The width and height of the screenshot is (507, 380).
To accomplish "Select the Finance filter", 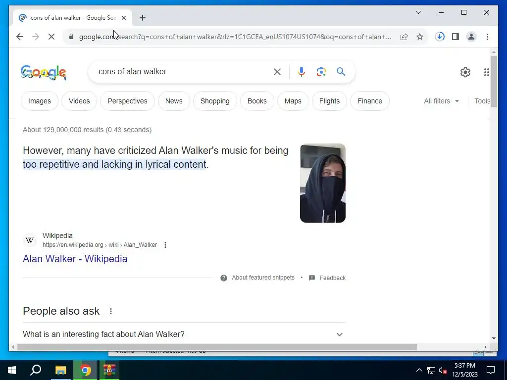I will [370, 101].
